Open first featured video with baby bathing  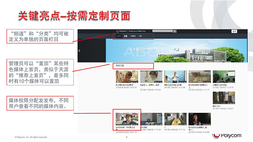pos(127,77)
